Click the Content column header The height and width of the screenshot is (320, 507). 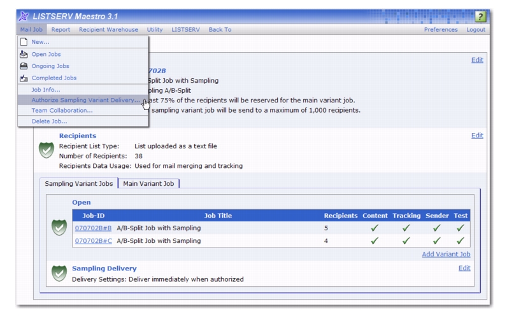tap(375, 216)
